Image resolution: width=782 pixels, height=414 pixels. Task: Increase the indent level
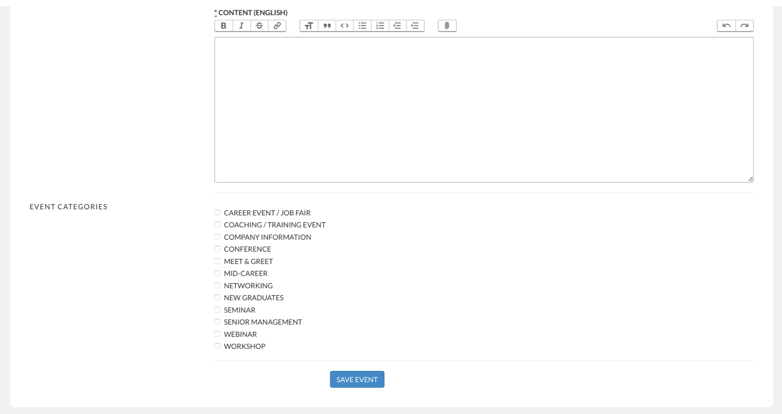pos(415,26)
